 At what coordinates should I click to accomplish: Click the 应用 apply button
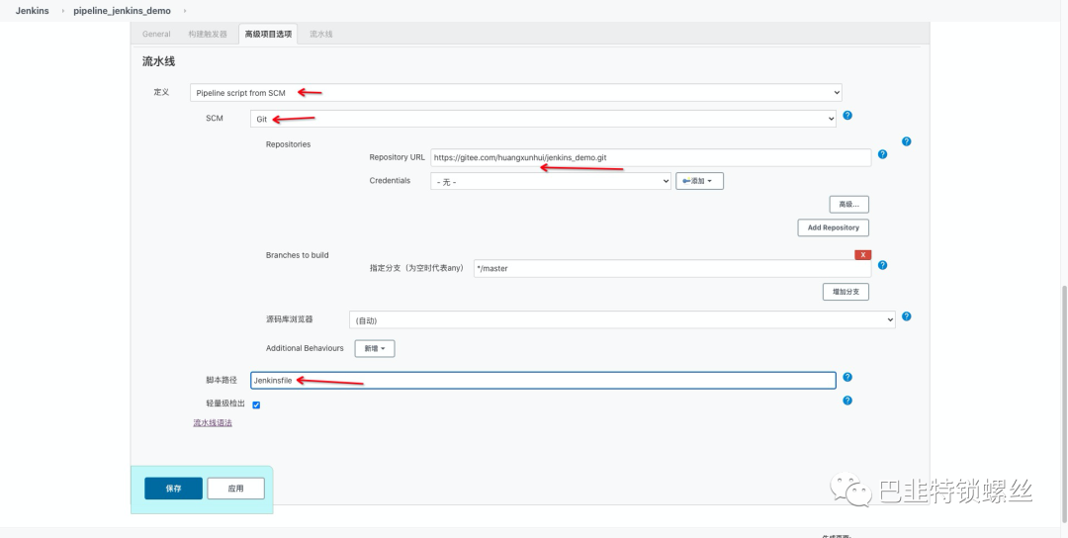[235, 489]
